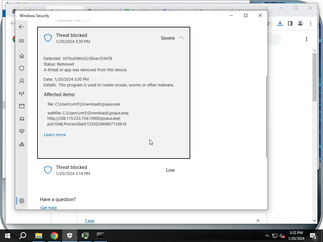This screenshot has width=323, height=242.
Task: Open the hamburger navigation menu
Action: pos(21,41)
